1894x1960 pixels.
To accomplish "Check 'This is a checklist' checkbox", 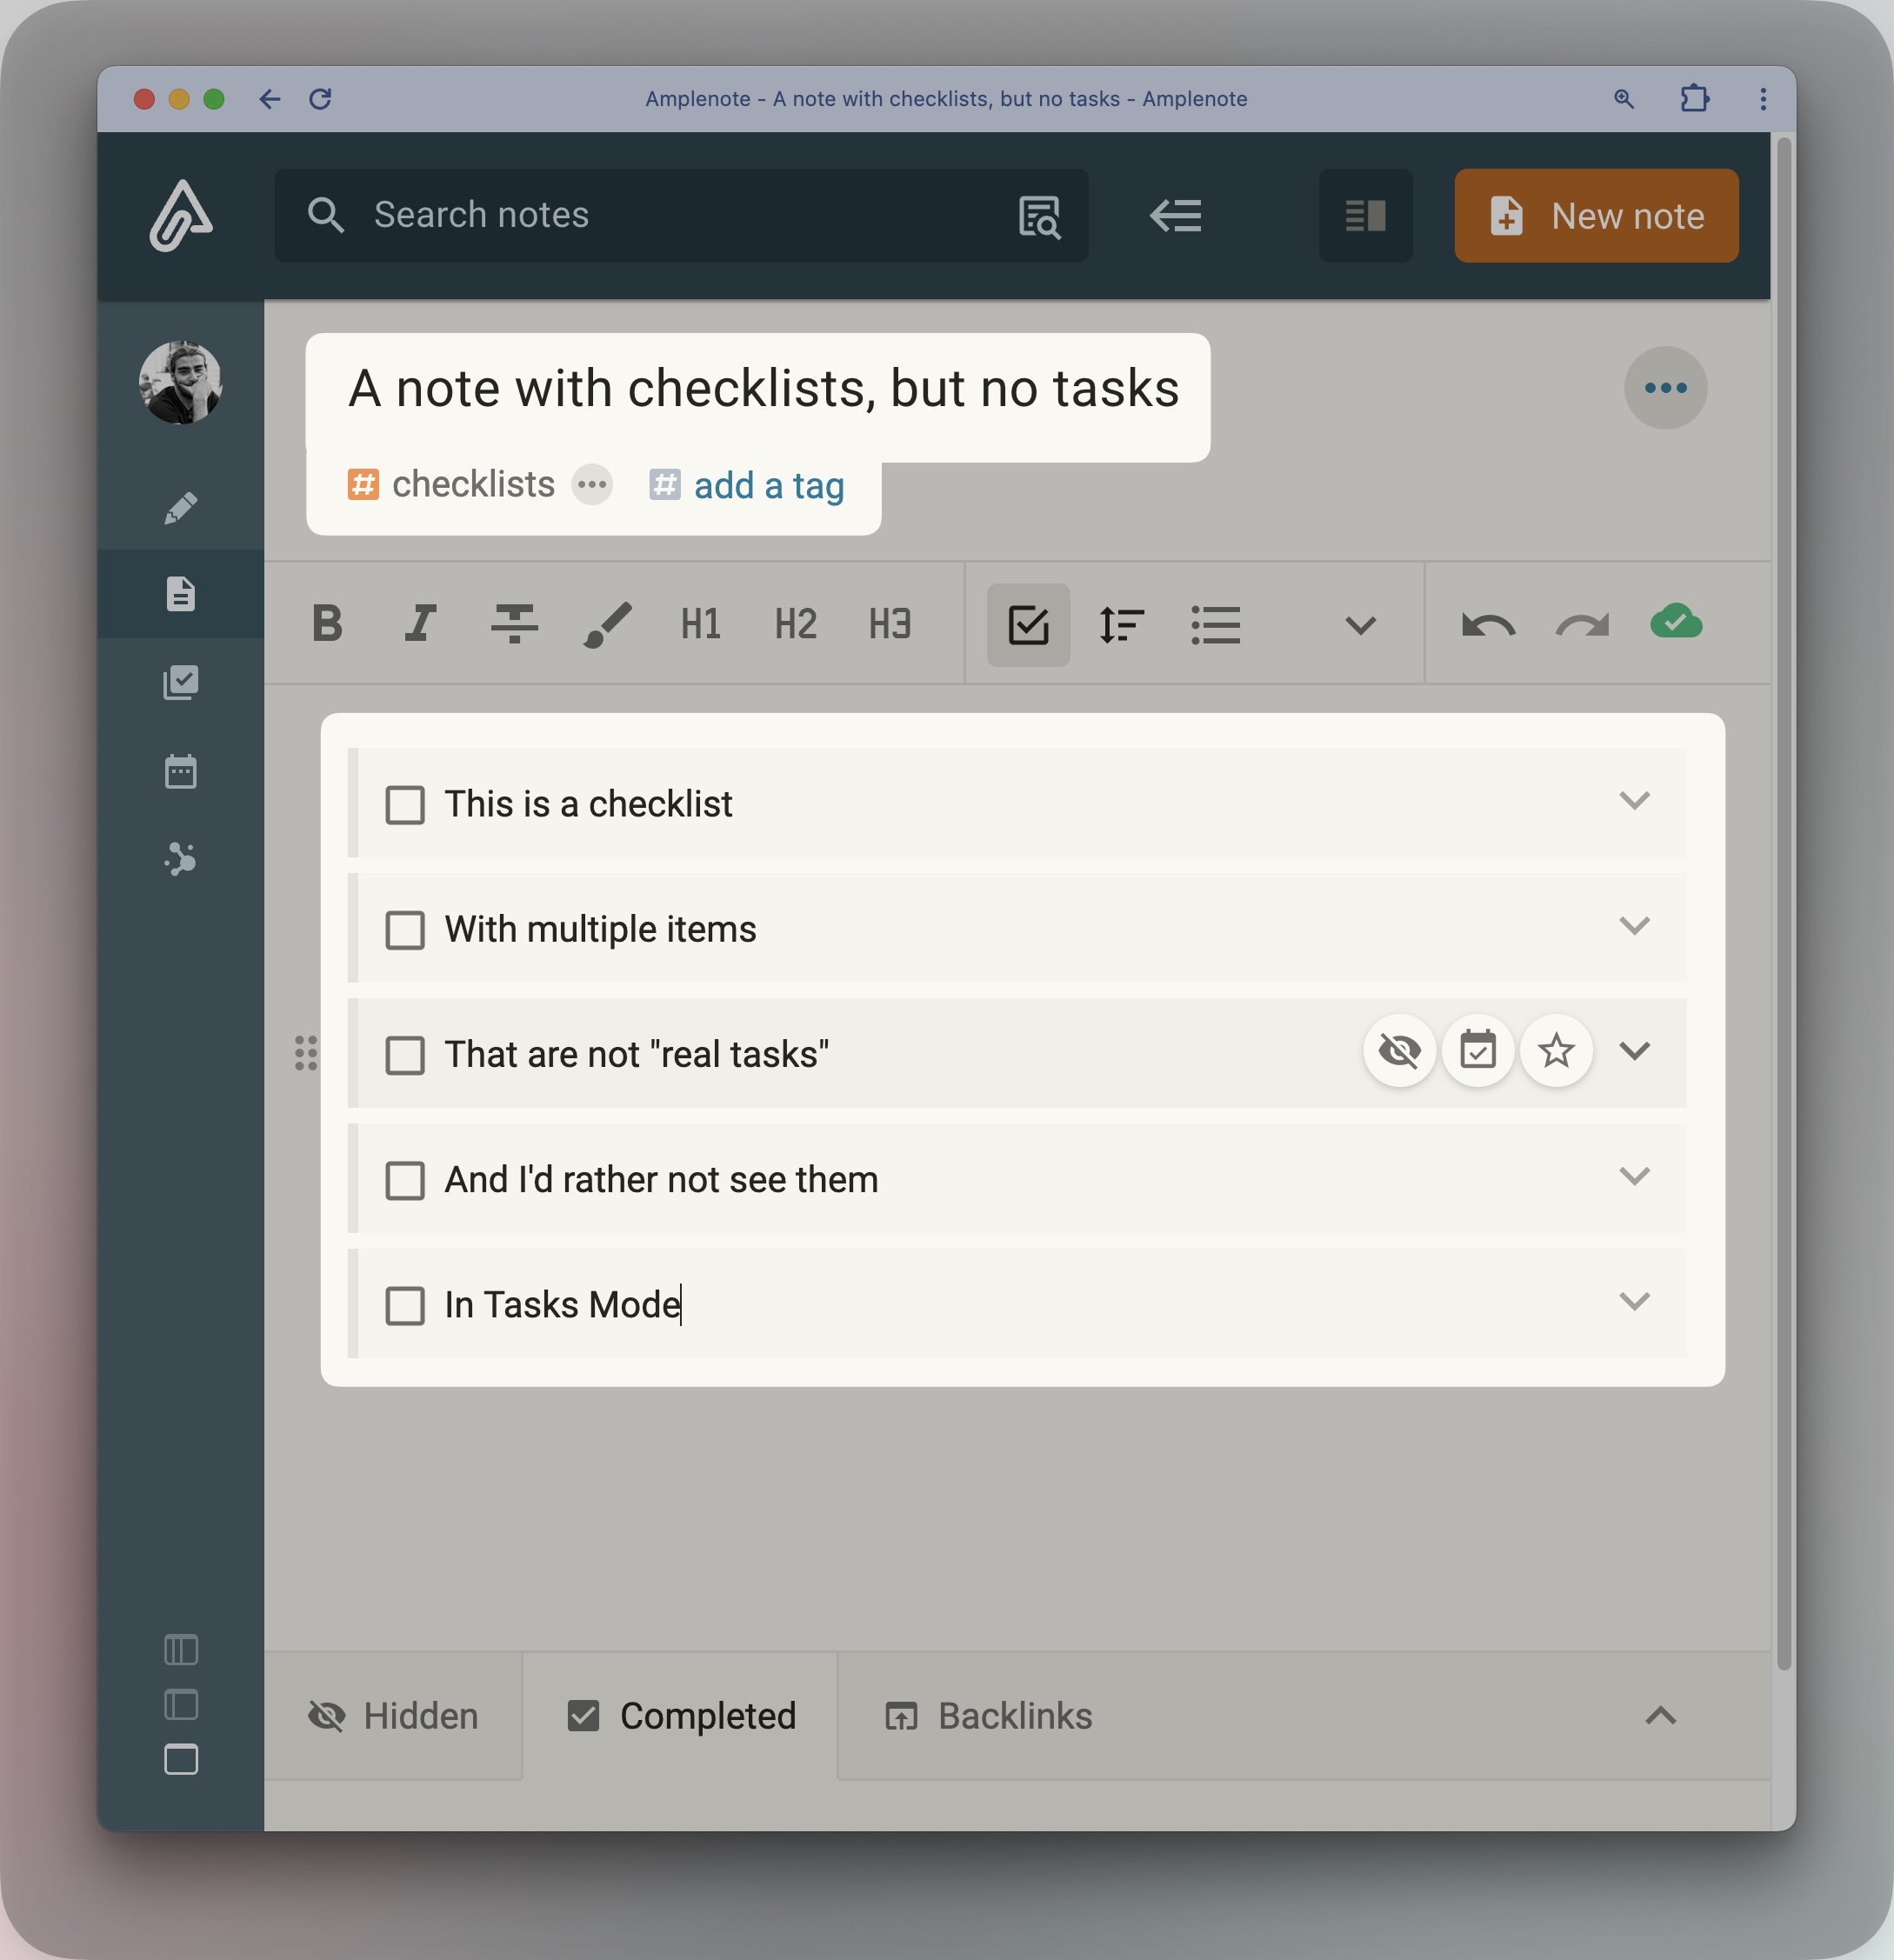I will tap(405, 805).
